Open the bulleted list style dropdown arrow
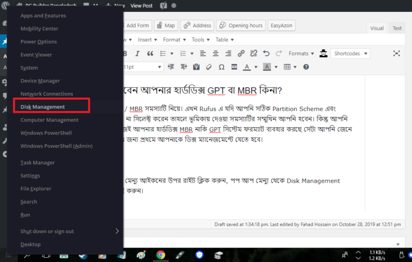Image resolution: width=412 pixels, height=262 pixels. pyautogui.click(x=172, y=54)
